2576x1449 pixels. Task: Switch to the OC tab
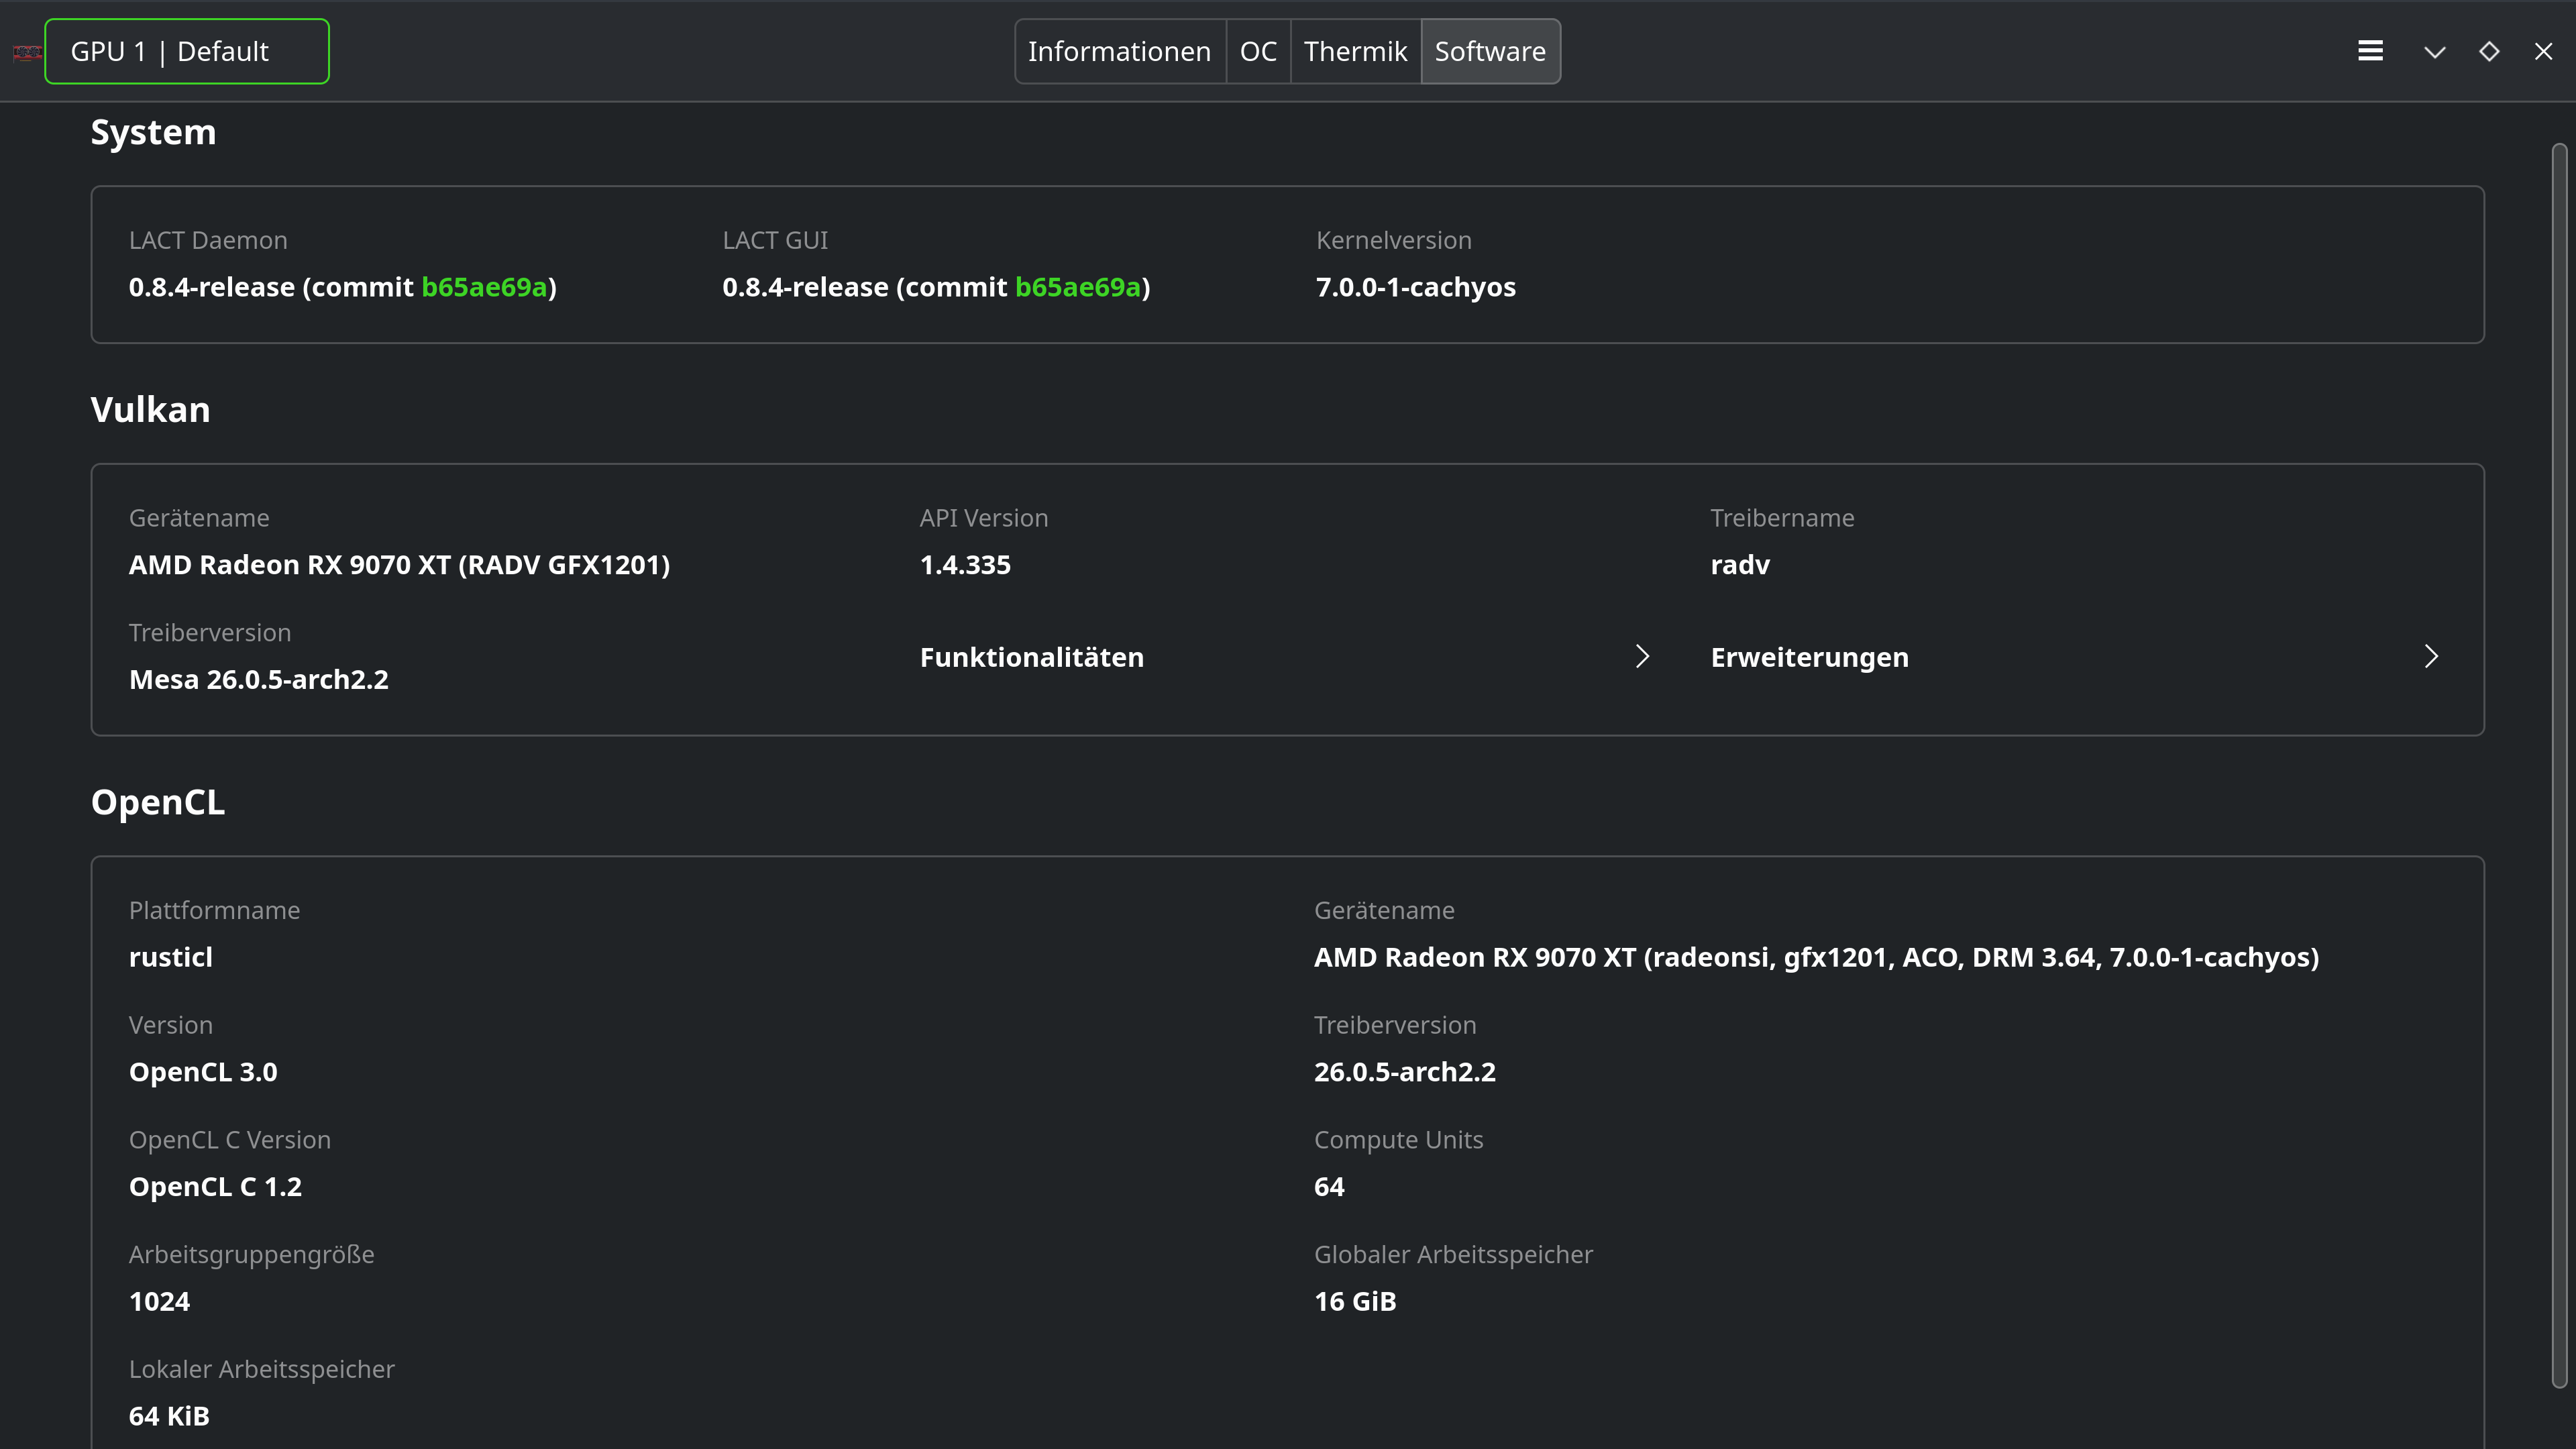[x=1258, y=51]
